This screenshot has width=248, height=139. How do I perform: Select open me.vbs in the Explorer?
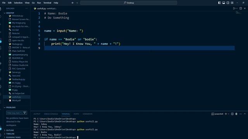[18, 41]
